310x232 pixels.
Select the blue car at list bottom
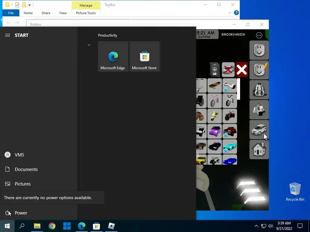pos(229,159)
